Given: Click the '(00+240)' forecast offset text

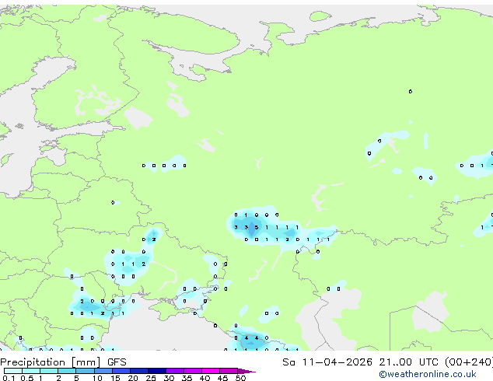Looking at the screenshot, I should point(468,362).
